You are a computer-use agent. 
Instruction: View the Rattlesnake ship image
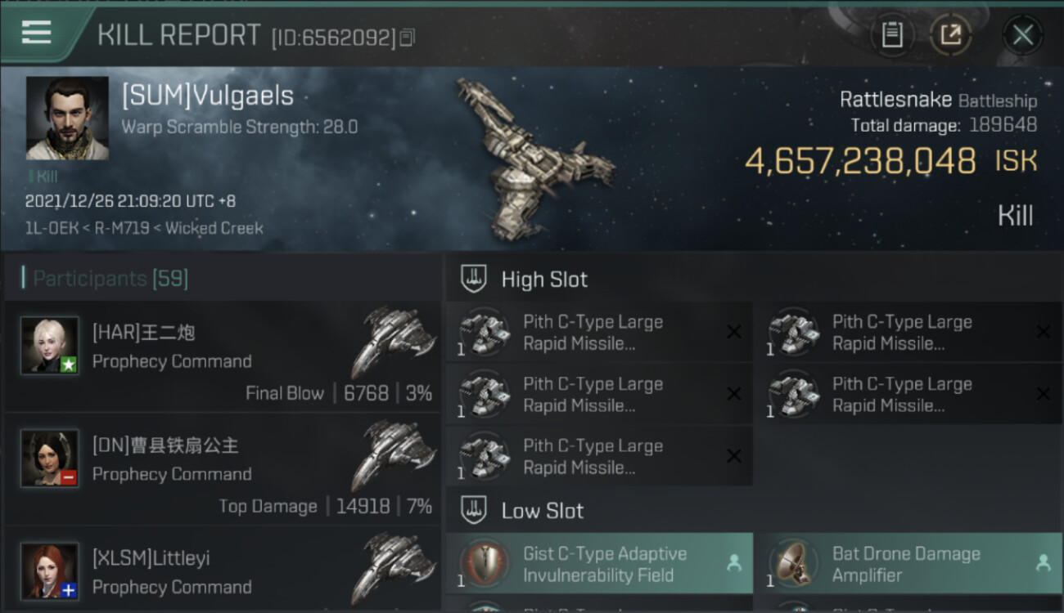(532, 155)
